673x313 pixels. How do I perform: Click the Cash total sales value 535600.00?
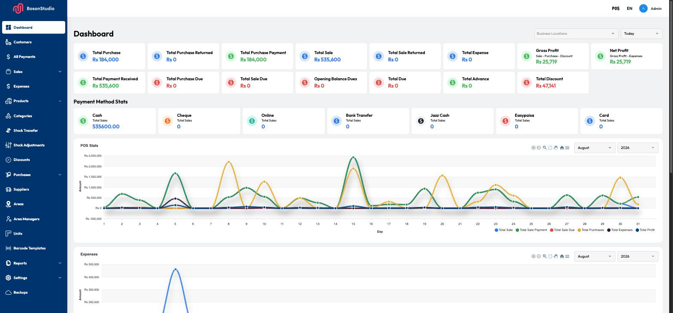(x=106, y=127)
